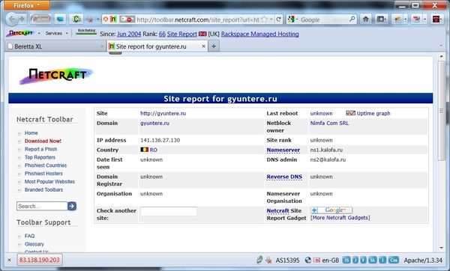
Task: Click the Netcraft toolbar logo
Action: (x=21, y=34)
